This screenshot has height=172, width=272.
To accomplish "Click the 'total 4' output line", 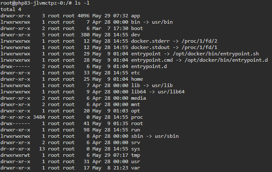I will click(11, 9).
